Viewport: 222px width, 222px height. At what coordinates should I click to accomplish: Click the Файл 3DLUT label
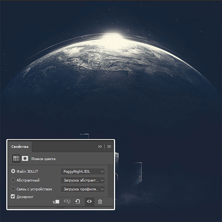click(27, 171)
